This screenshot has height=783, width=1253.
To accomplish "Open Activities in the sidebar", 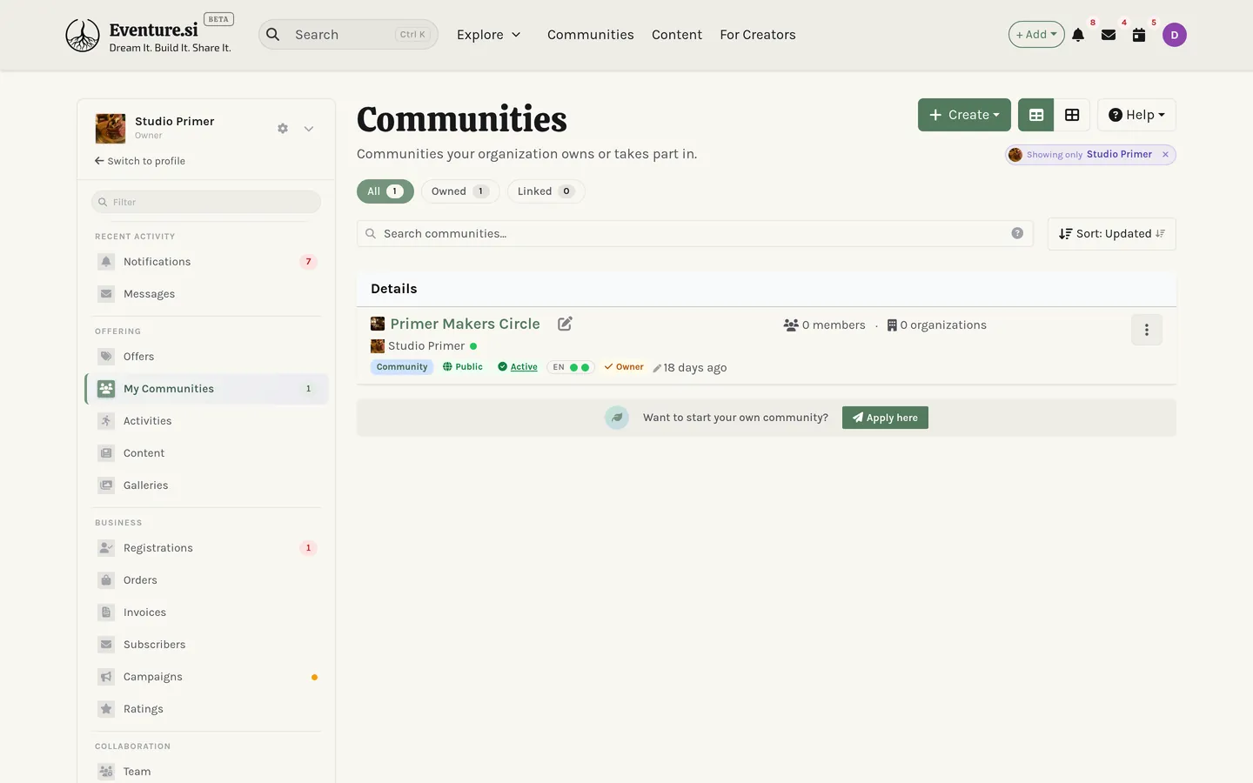I will click(206, 421).
